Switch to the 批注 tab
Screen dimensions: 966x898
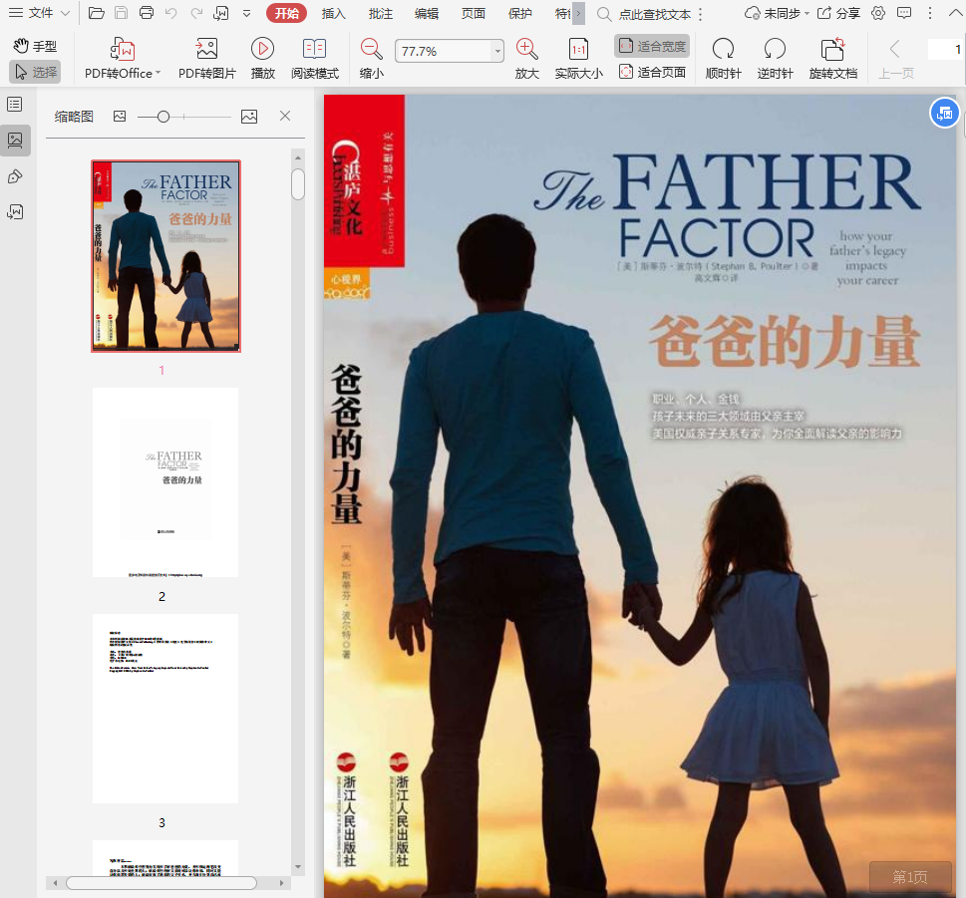click(x=380, y=14)
